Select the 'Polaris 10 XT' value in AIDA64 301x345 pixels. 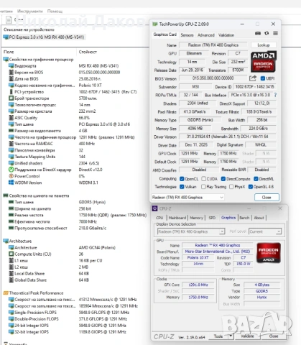pos(91,86)
